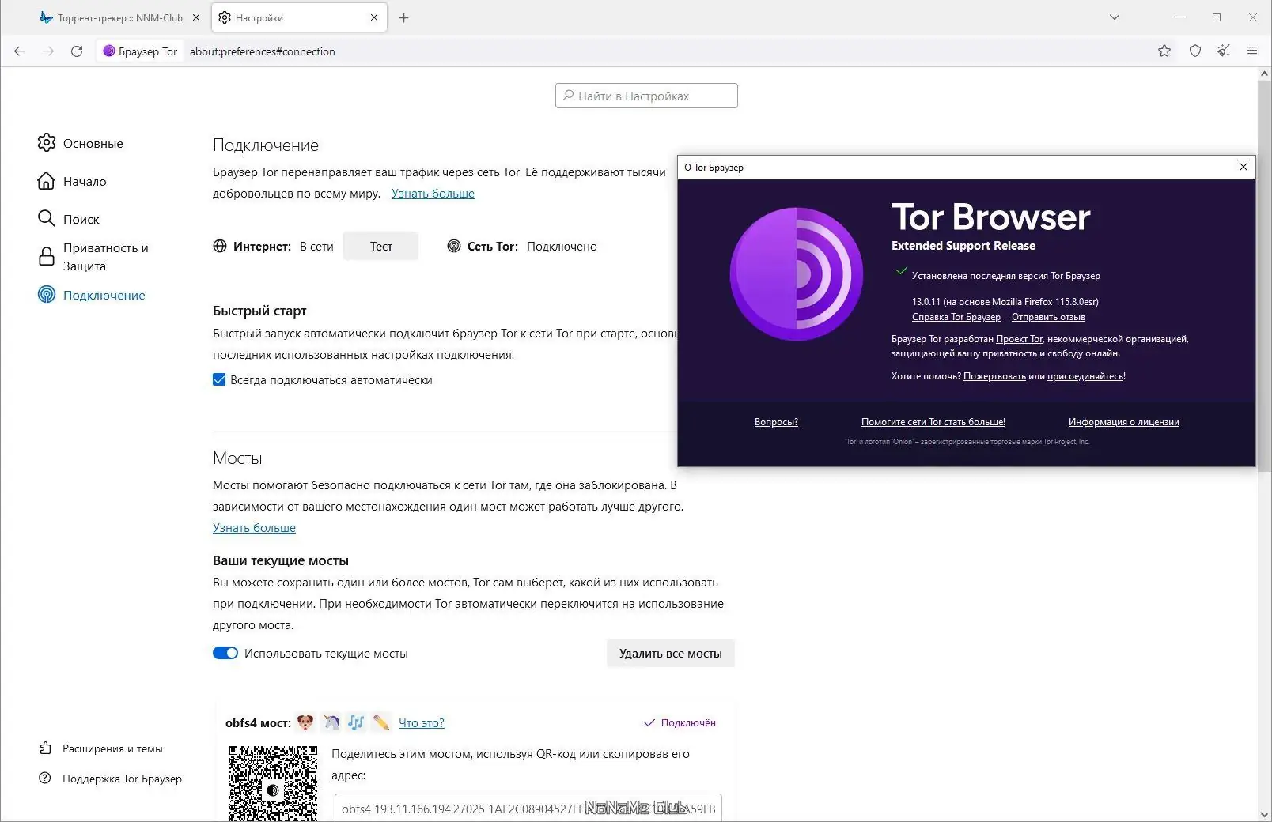Image resolution: width=1272 pixels, height=822 pixels.
Task: Click the Браузер Tor identity box in the address bar
Action: [140, 51]
